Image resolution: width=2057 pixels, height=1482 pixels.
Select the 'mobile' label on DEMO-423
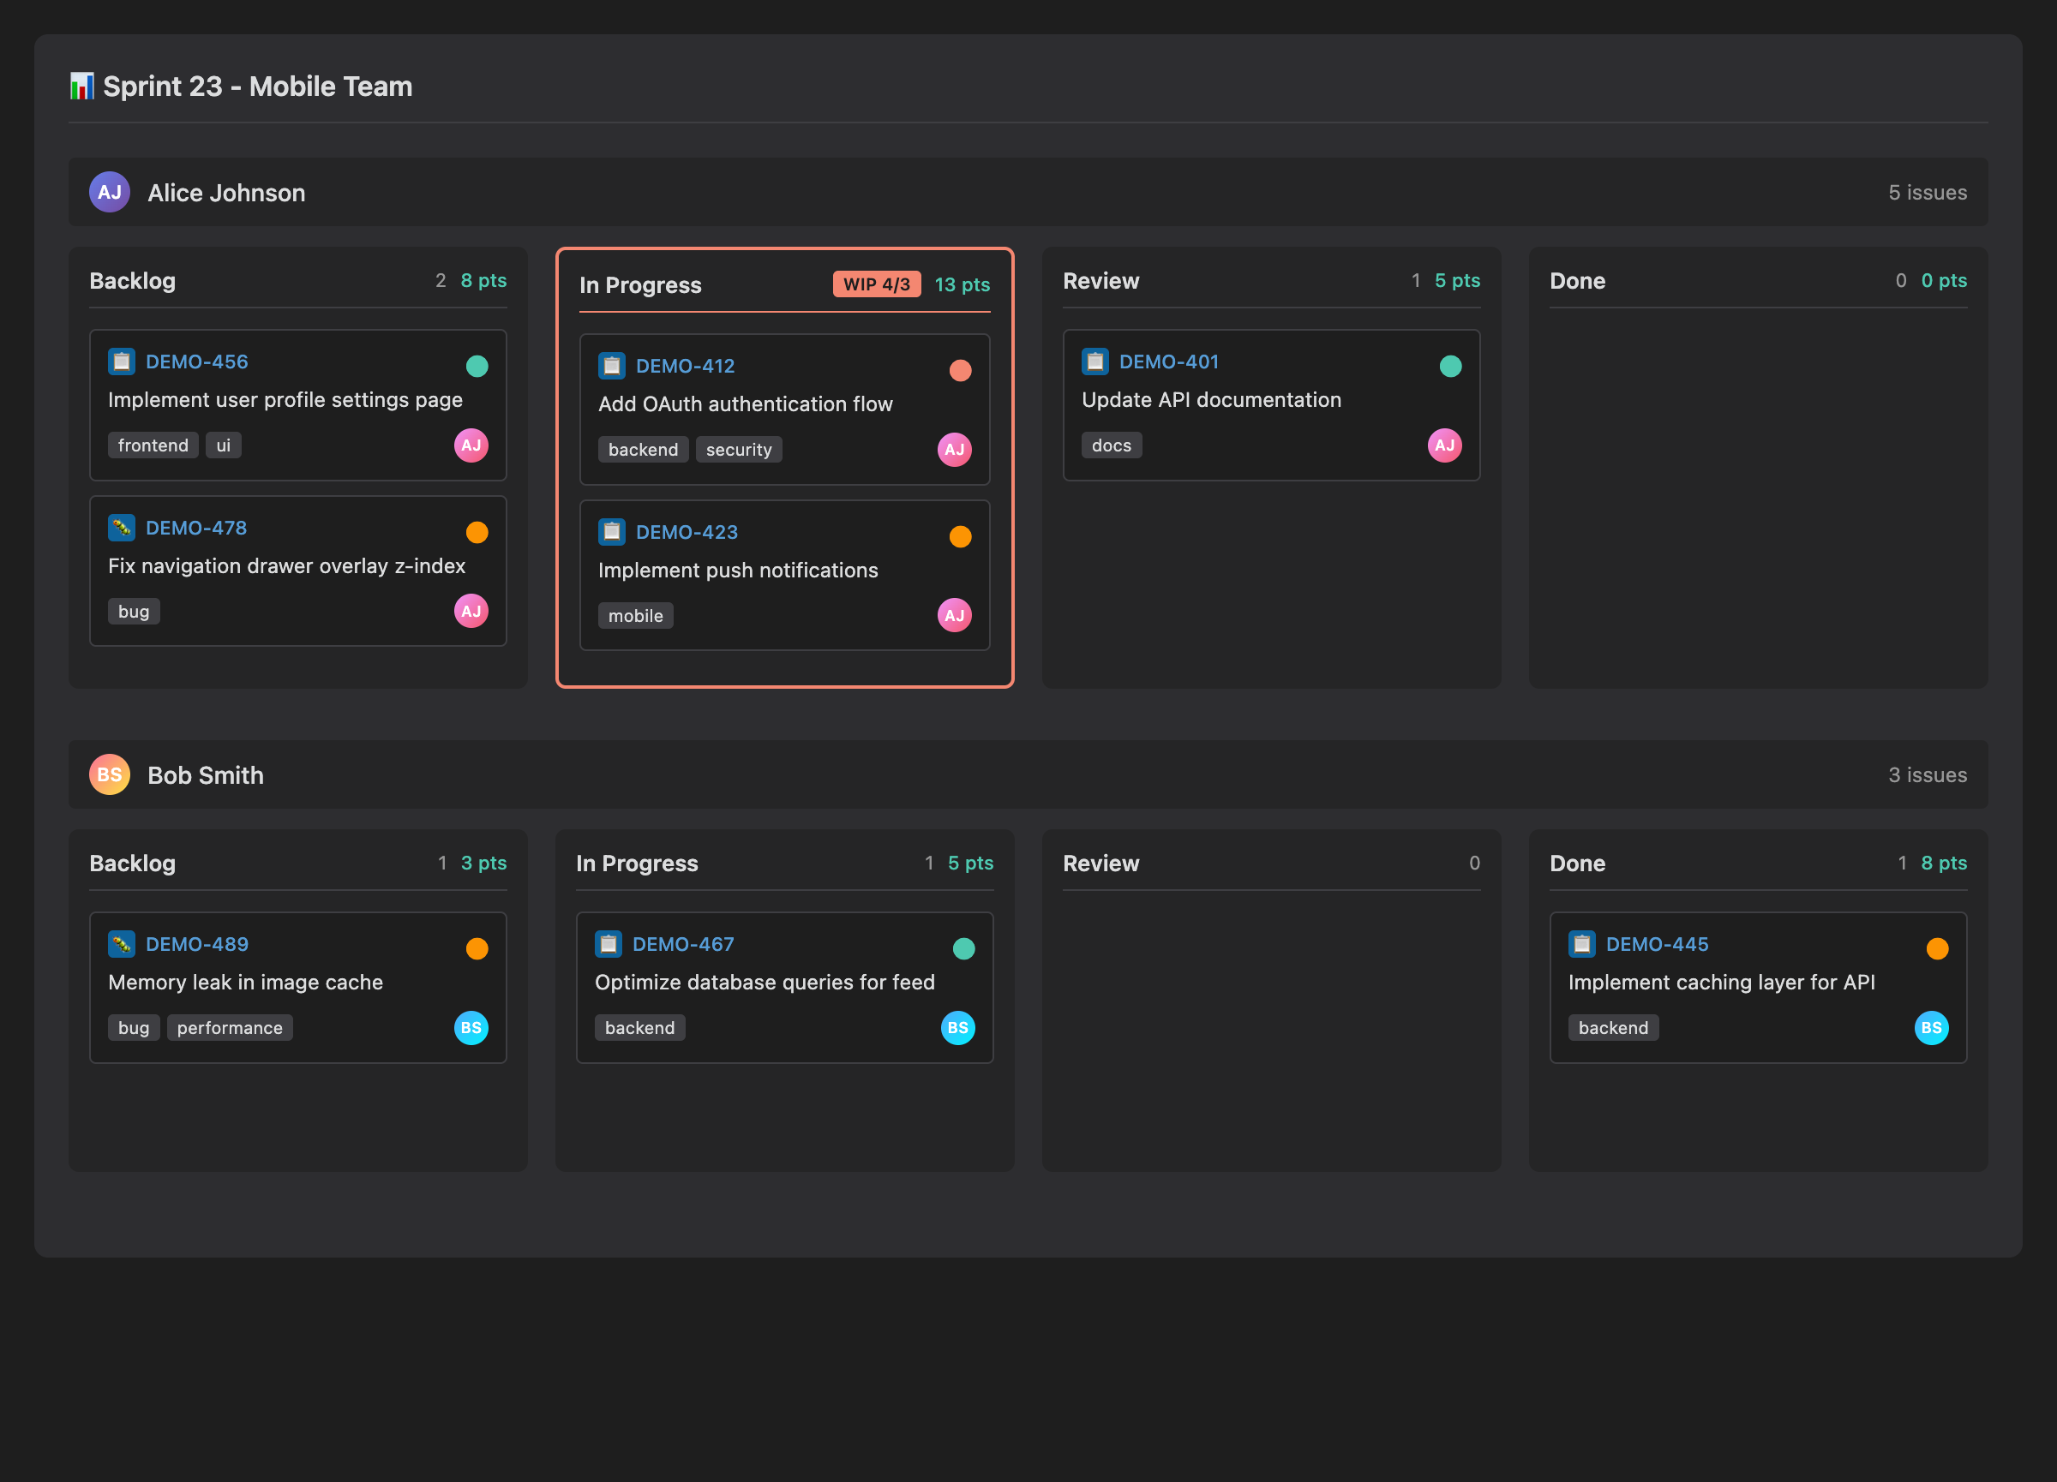[636, 617]
